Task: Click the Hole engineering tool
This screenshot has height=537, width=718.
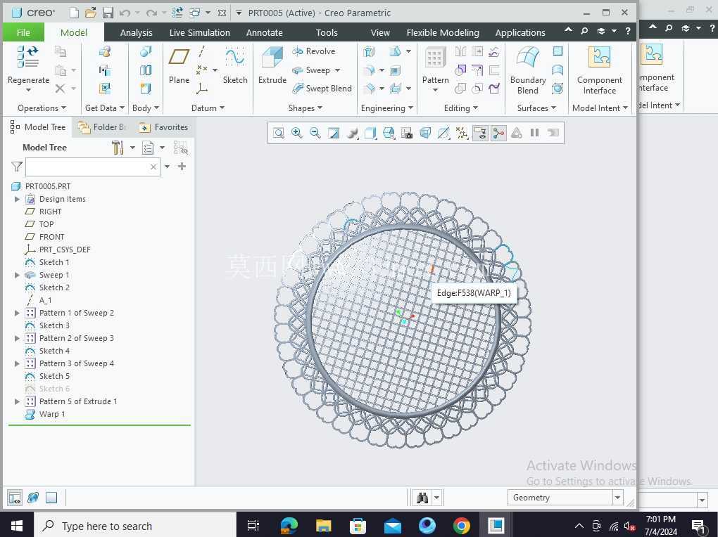Action: (369, 51)
